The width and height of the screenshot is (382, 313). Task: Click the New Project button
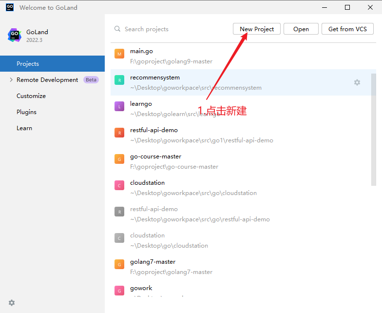pos(256,29)
